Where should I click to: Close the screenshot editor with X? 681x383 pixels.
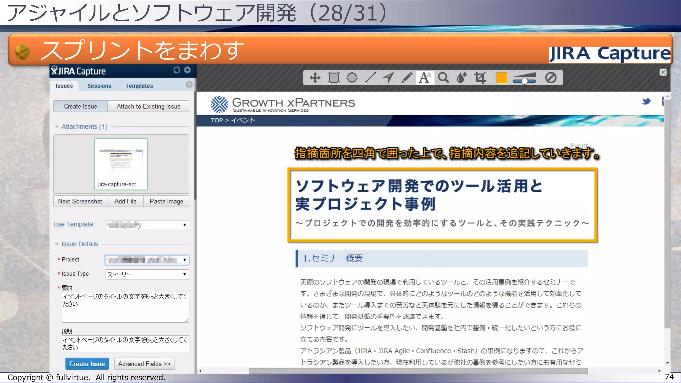tap(663, 72)
